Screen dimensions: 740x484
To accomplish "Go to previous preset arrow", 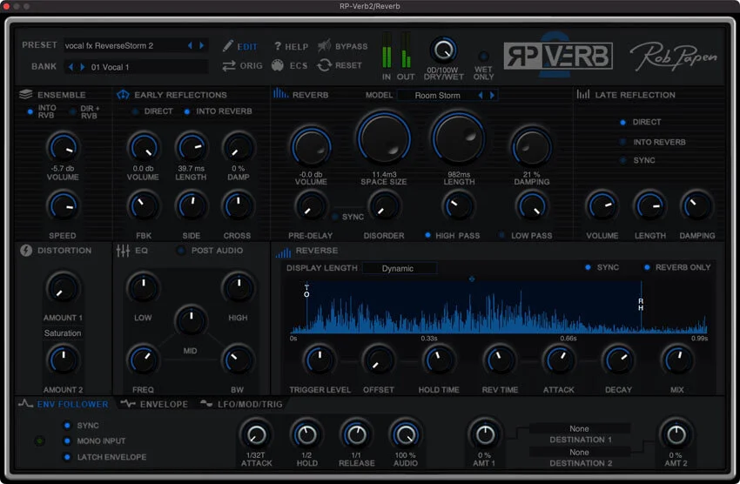I will tap(190, 45).
